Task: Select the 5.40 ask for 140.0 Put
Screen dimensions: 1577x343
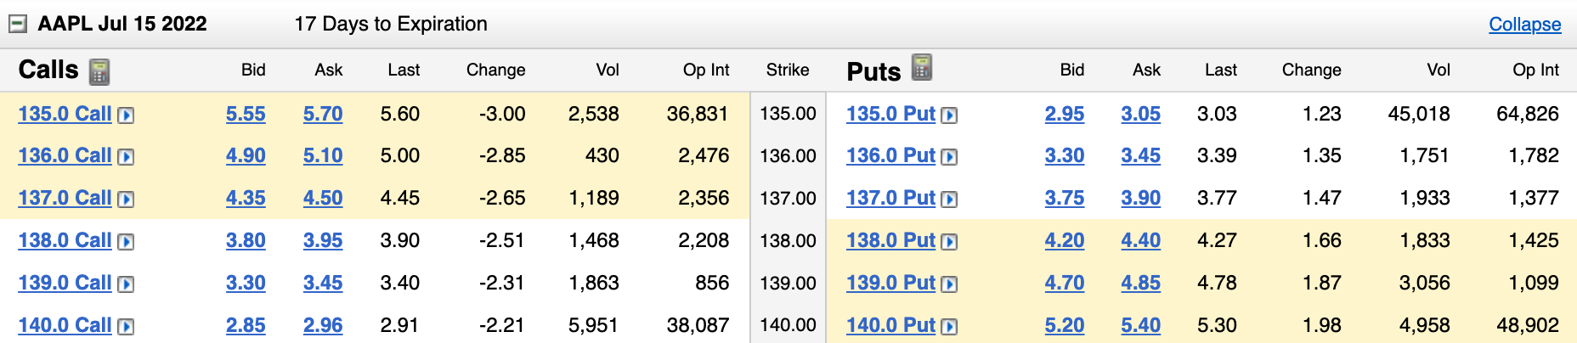Action: pyautogui.click(x=1140, y=326)
